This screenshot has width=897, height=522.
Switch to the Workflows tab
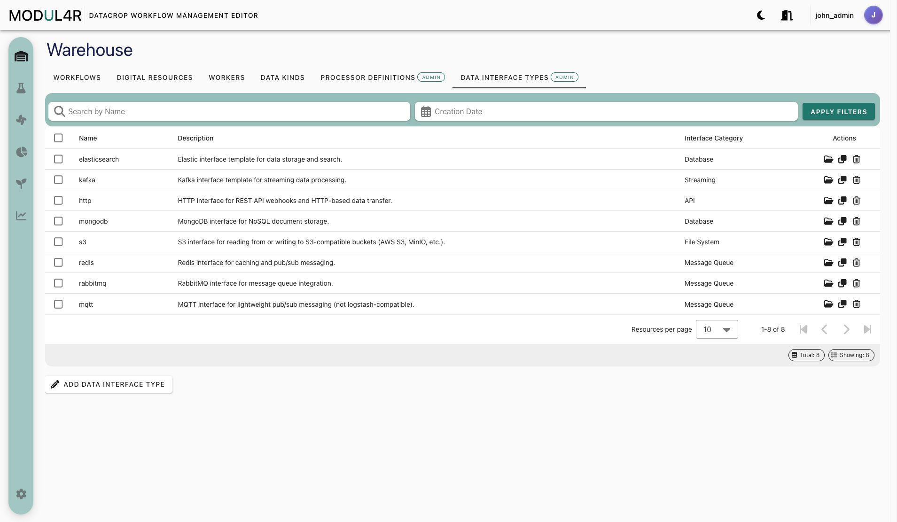click(x=77, y=78)
